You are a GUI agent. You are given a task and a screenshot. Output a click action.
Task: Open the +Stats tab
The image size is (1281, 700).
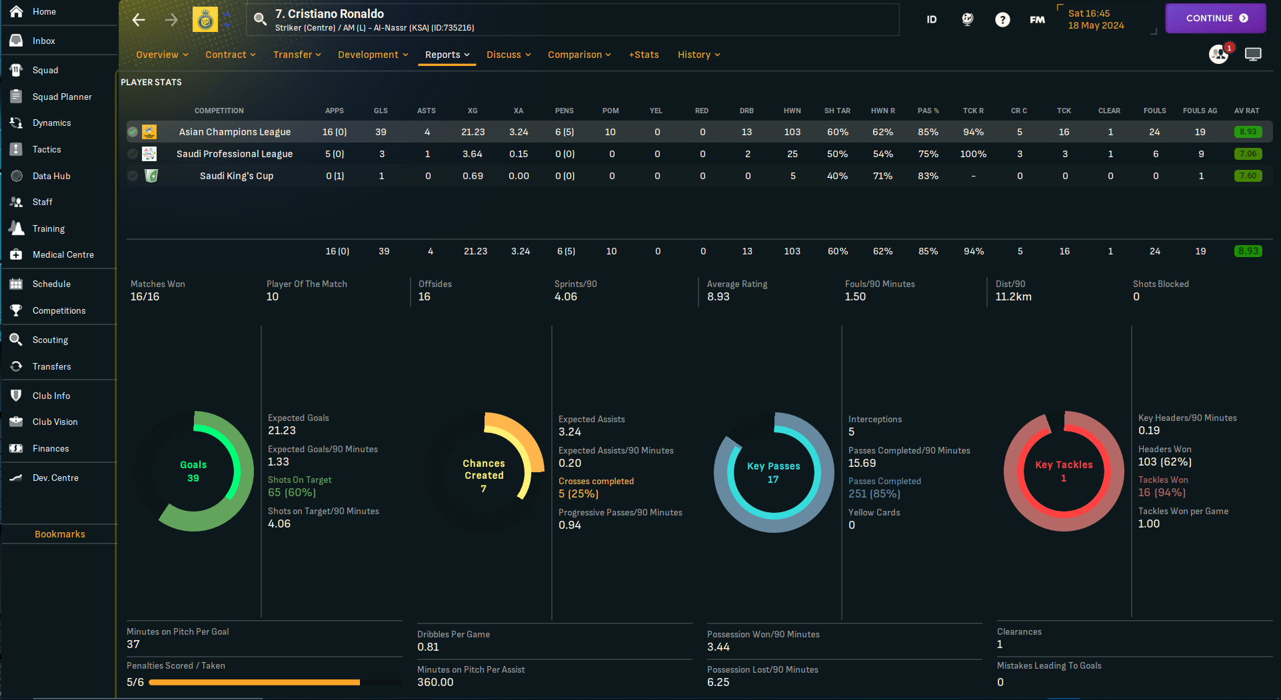(644, 55)
